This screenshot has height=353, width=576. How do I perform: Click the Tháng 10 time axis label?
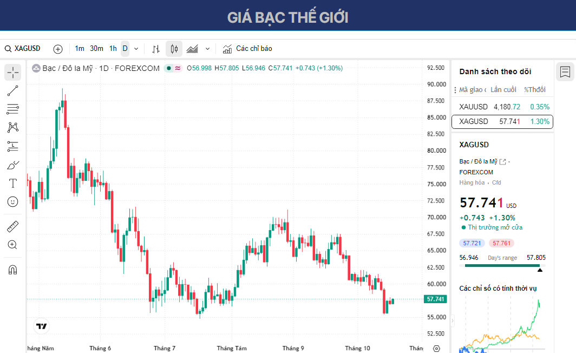[357, 348]
